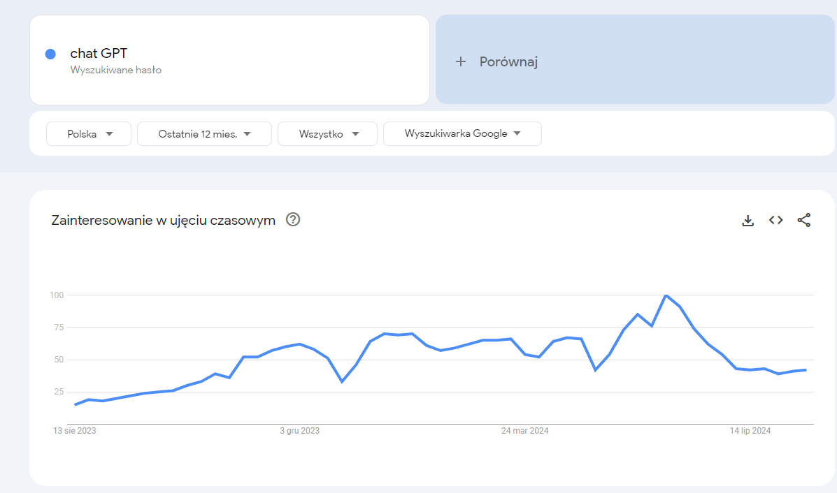
Task: Click the share icon for the trends chart
Action: 804,220
